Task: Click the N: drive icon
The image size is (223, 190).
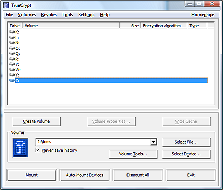Action: tap(12, 43)
